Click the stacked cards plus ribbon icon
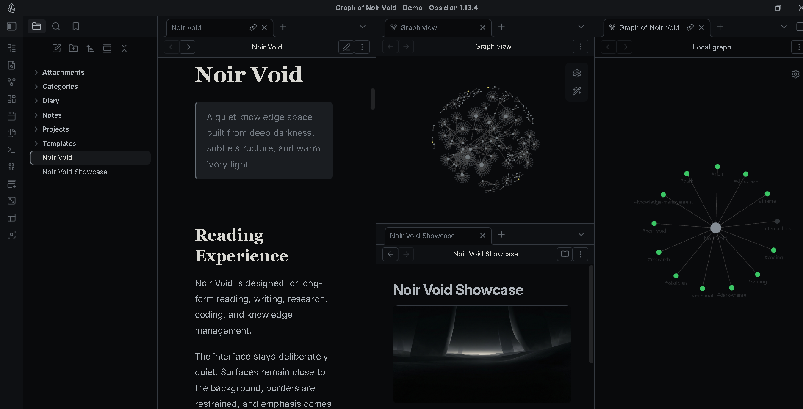803x409 pixels. 11,184
